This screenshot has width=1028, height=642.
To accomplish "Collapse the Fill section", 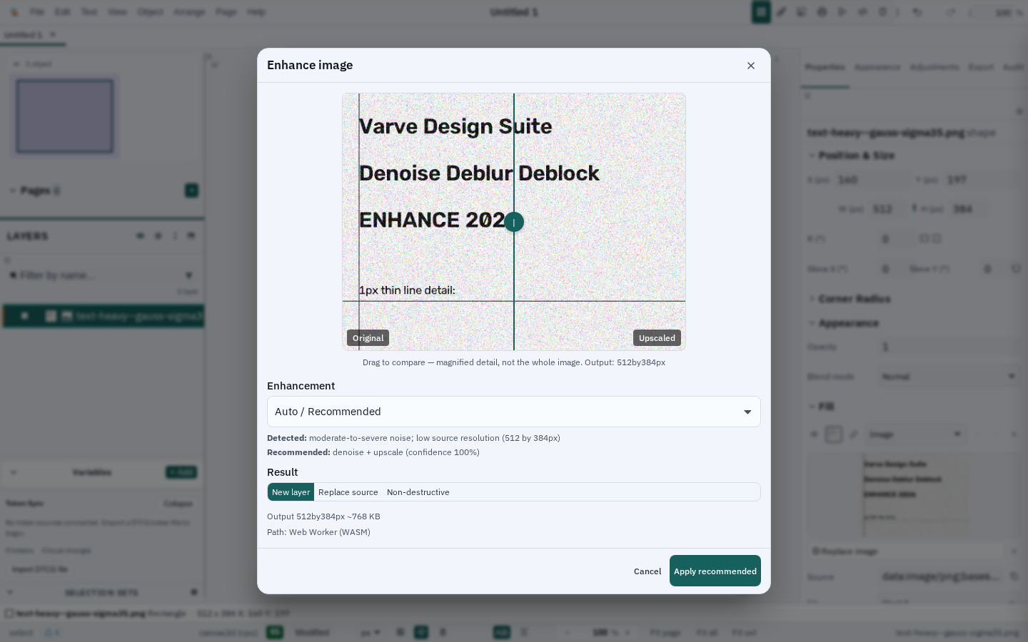I will point(811,407).
